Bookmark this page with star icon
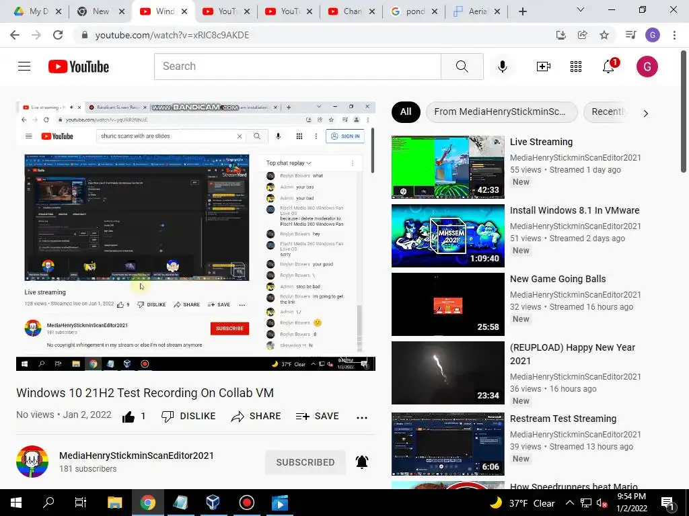689x516 pixels. (x=604, y=35)
